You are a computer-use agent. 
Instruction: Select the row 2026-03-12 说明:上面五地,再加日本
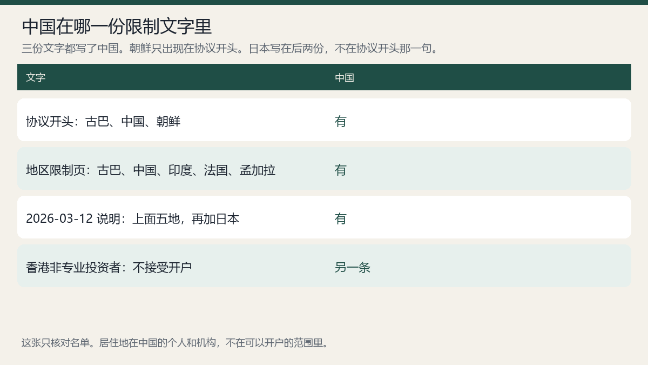324,217
